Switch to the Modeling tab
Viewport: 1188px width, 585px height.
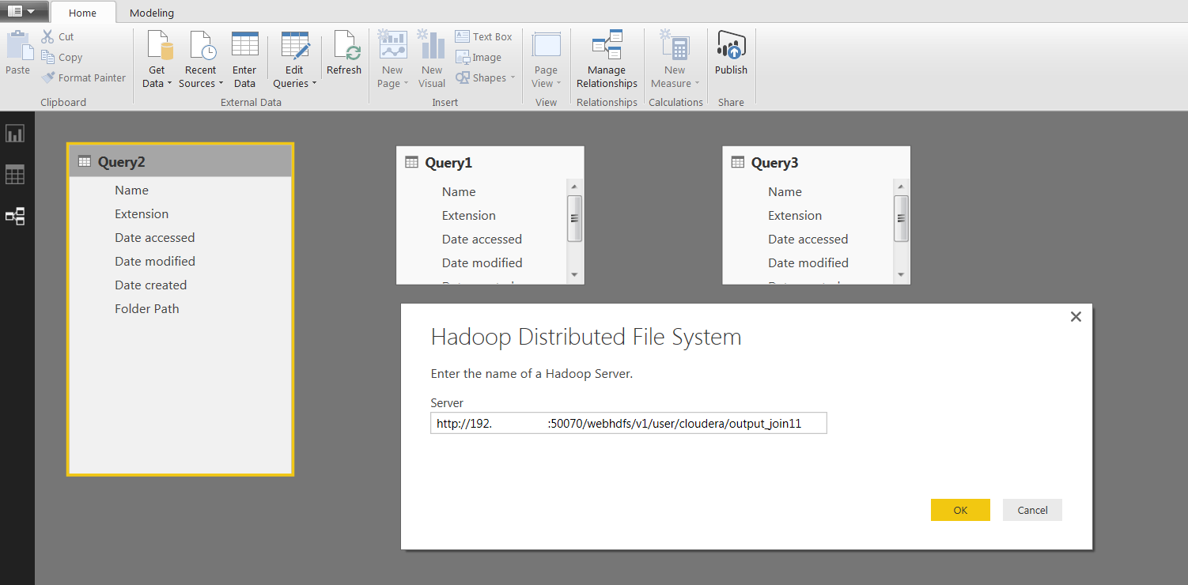[x=150, y=13]
